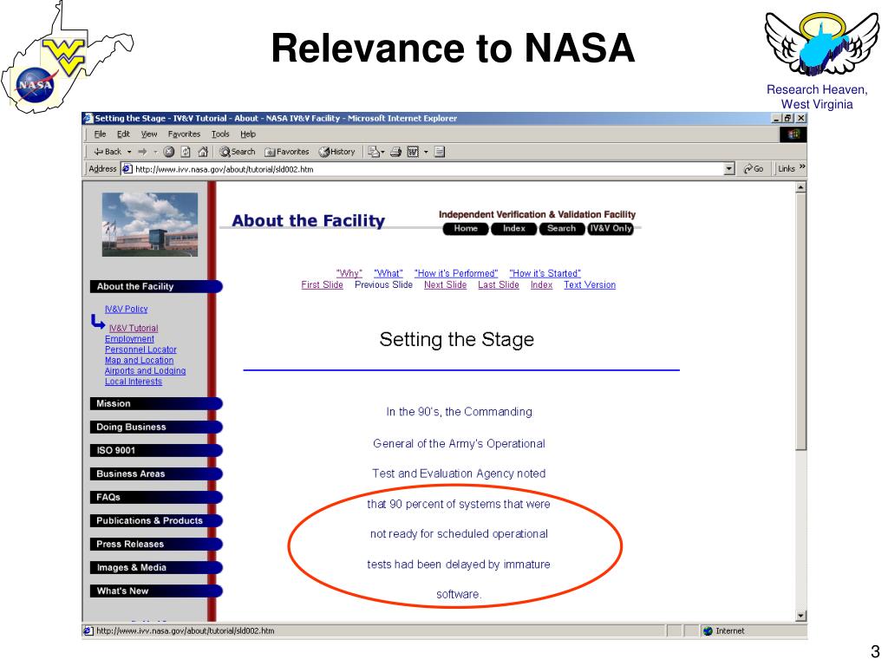Screen dimensions: 888x666
Task: Select the ISO 9001 sidebar section
Action: pyautogui.click(x=156, y=451)
